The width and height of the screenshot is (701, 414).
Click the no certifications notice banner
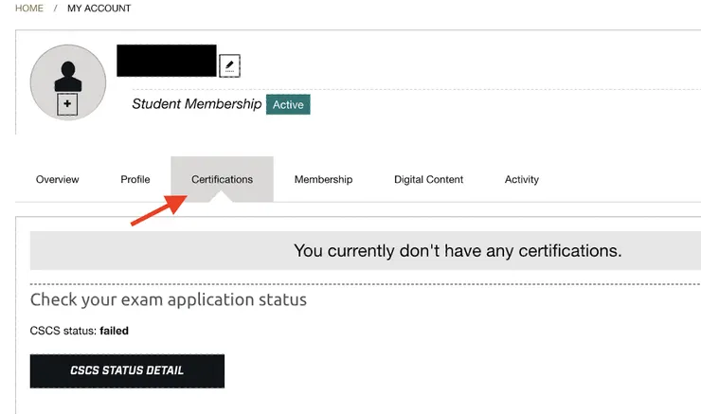tap(458, 251)
